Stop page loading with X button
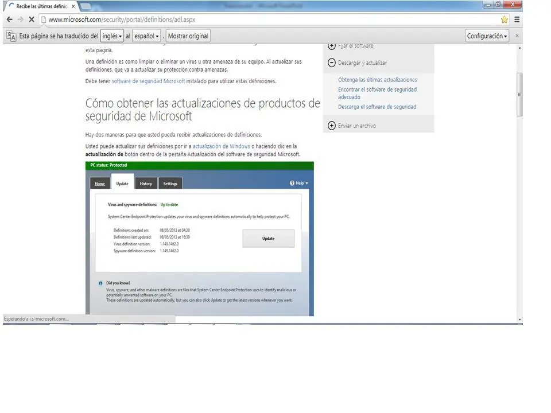The image size is (551, 413). coord(31,20)
